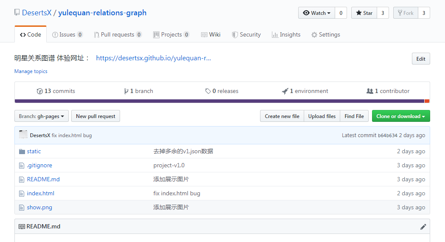This screenshot has width=445, height=242.
Task: Click the DesertsX avatar in the commit bar
Action: [23, 134]
